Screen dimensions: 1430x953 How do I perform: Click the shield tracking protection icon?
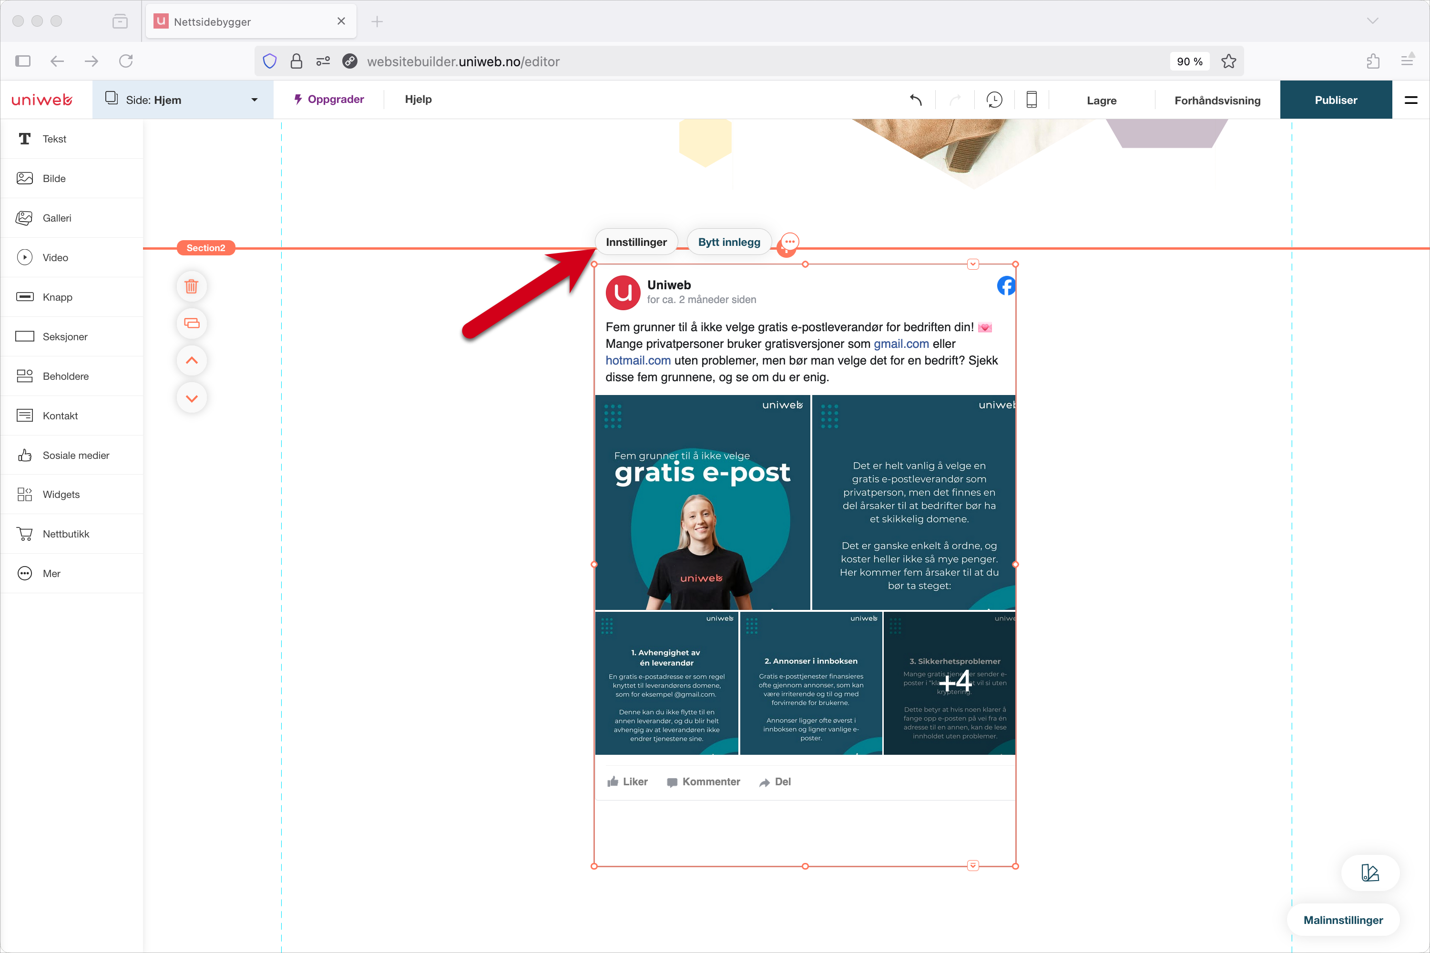coord(269,61)
